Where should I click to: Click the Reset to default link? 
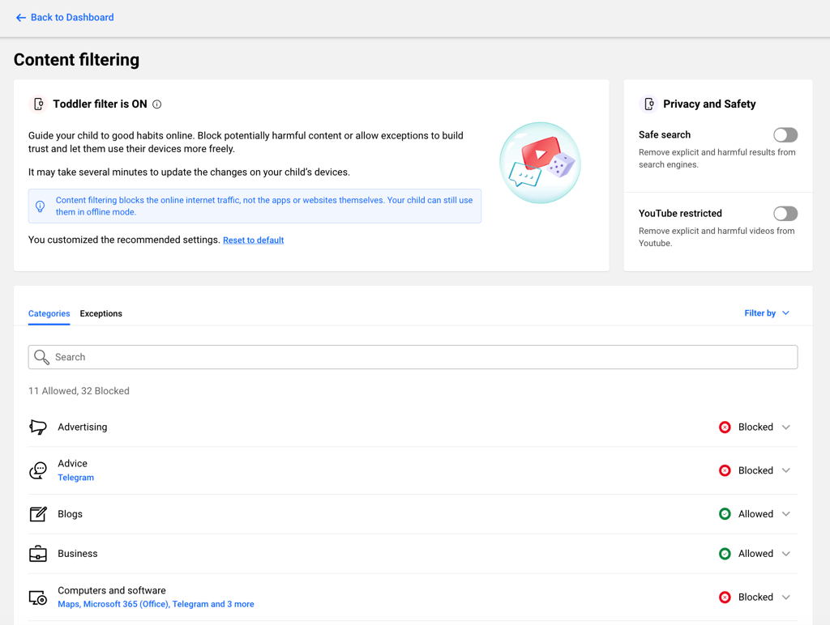[x=253, y=240]
